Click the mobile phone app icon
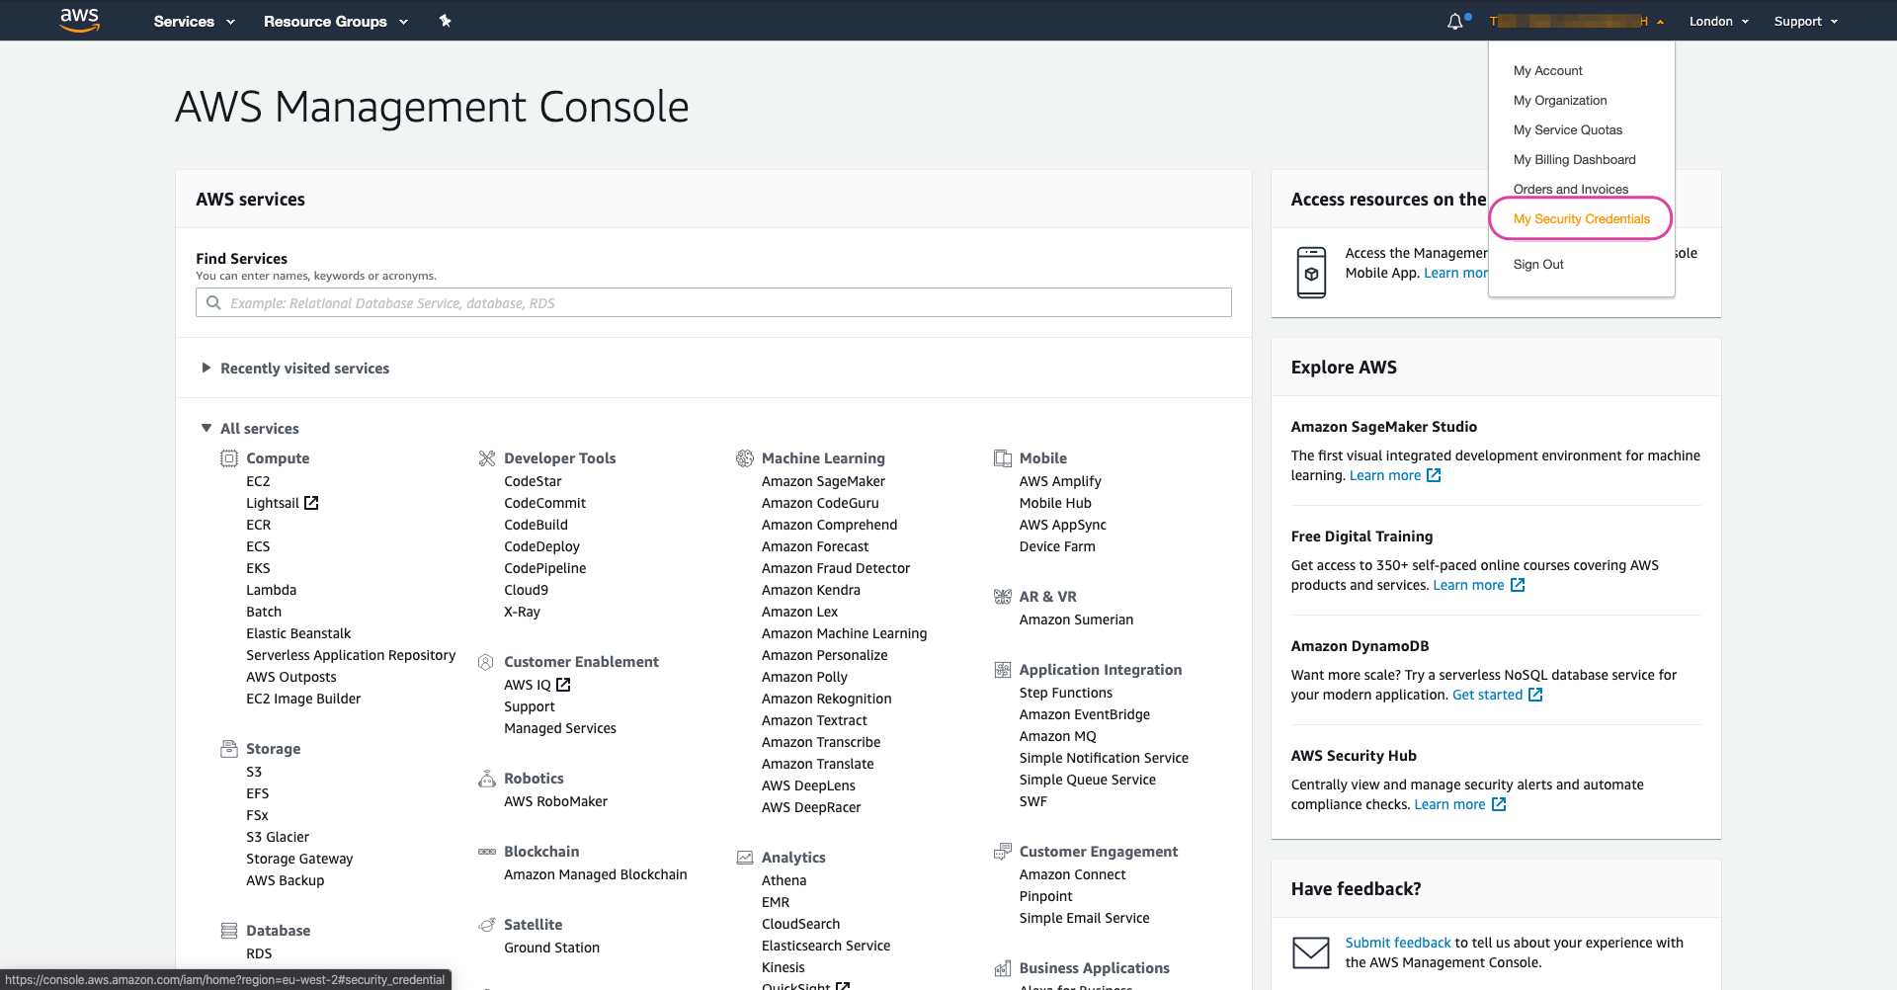Viewport: 1897px width, 990px height. [1311, 273]
